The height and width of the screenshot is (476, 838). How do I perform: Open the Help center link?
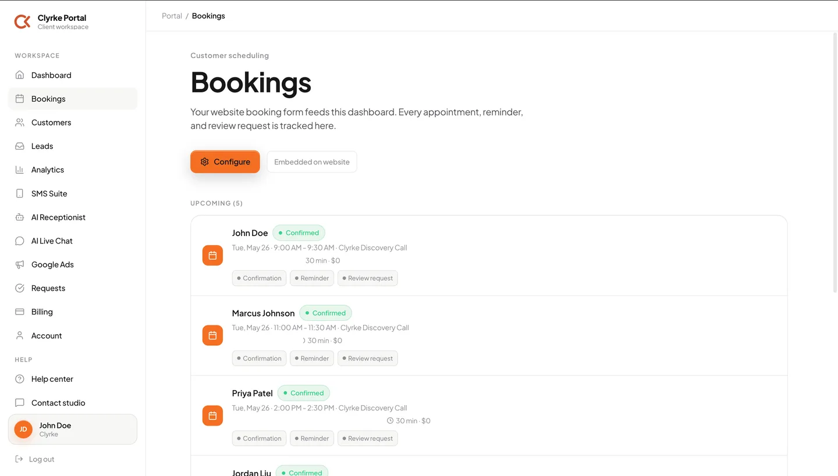click(x=73, y=379)
